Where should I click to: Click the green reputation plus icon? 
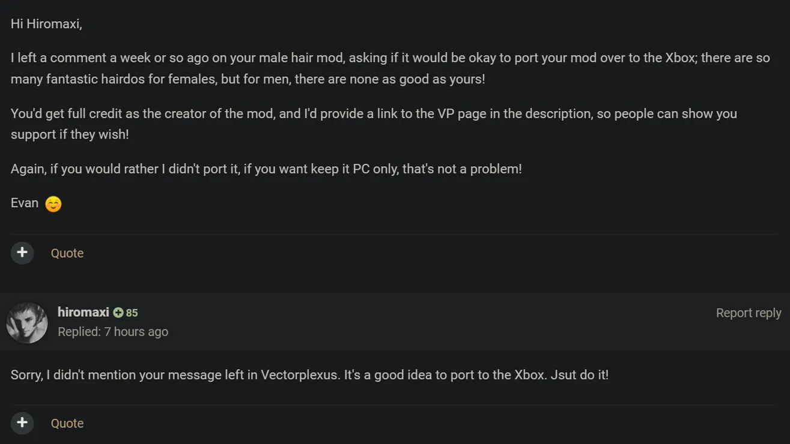click(118, 313)
